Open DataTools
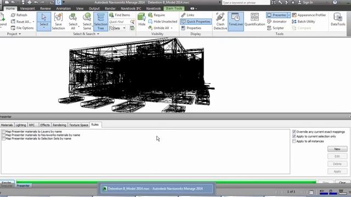 [x=338, y=20]
